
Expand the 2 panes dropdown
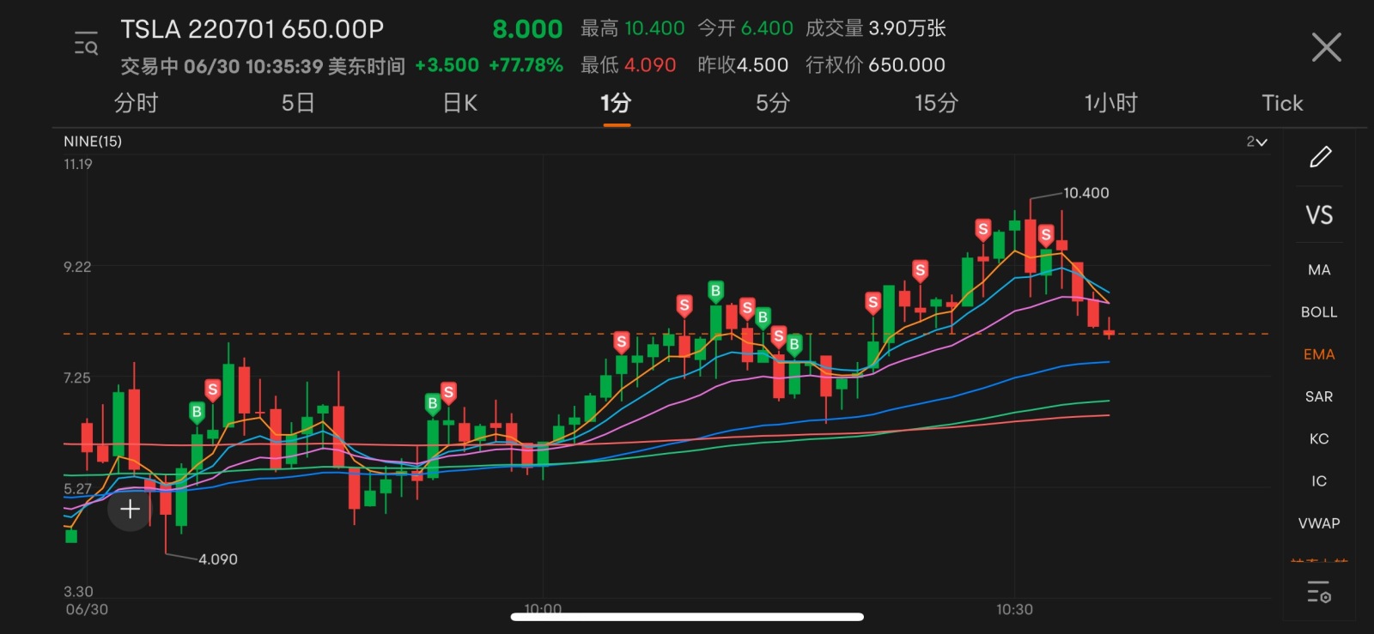1256,142
